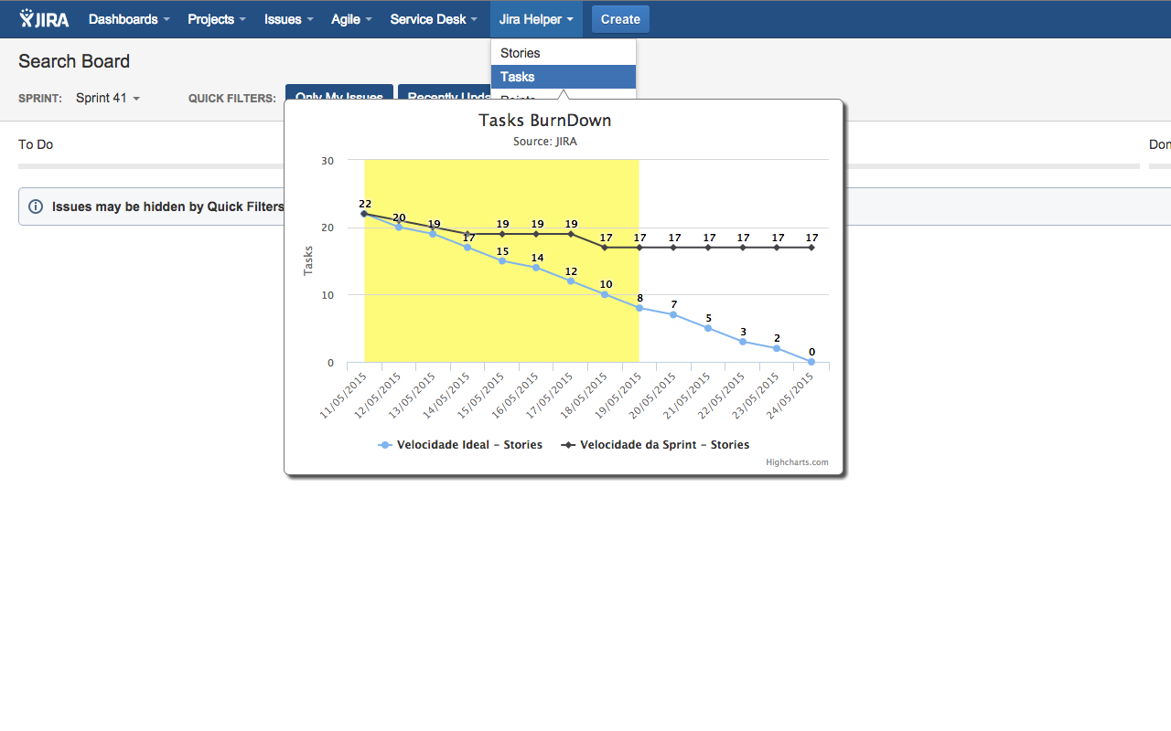Click the sprint line point on 20/05/2015
The height and width of the screenshot is (731, 1171).
coord(674,248)
